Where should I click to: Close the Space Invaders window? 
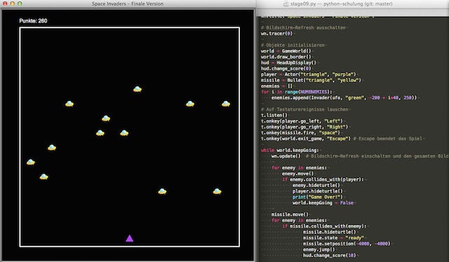point(5,4)
